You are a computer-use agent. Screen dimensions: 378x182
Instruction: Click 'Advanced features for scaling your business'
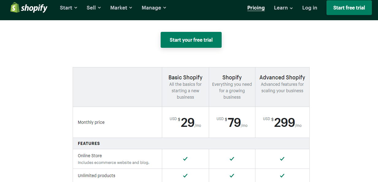pos(282,88)
